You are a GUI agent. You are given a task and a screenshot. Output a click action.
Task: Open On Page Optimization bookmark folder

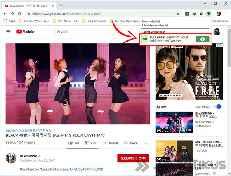point(125,21)
